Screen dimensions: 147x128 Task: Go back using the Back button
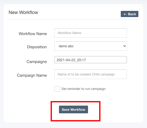pyautogui.click(x=129, y=14)
